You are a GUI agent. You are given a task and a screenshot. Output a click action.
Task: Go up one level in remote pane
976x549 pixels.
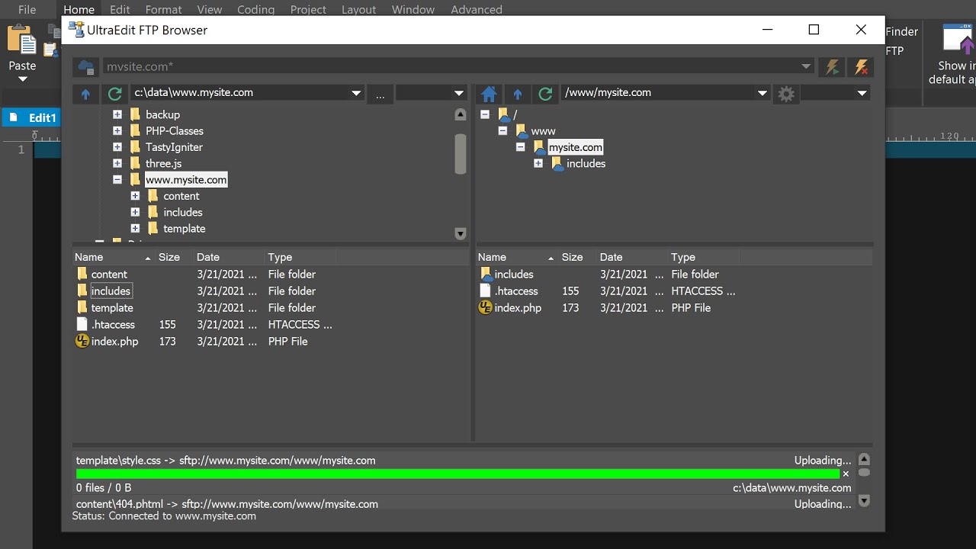tap(518, 94)
